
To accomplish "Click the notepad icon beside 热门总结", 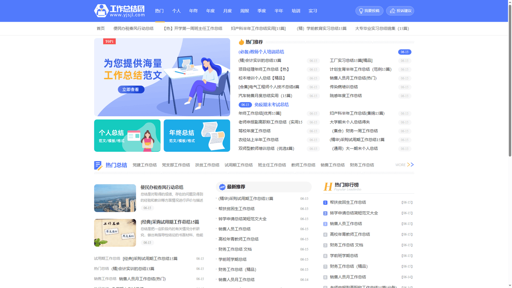I will pos(98,165).
